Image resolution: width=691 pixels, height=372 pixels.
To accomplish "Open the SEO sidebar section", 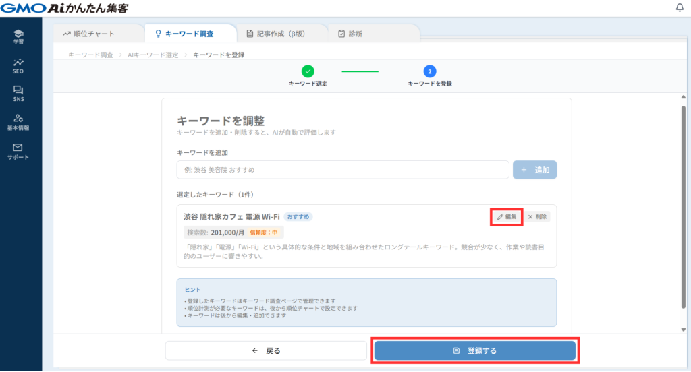I will point(18,65).
